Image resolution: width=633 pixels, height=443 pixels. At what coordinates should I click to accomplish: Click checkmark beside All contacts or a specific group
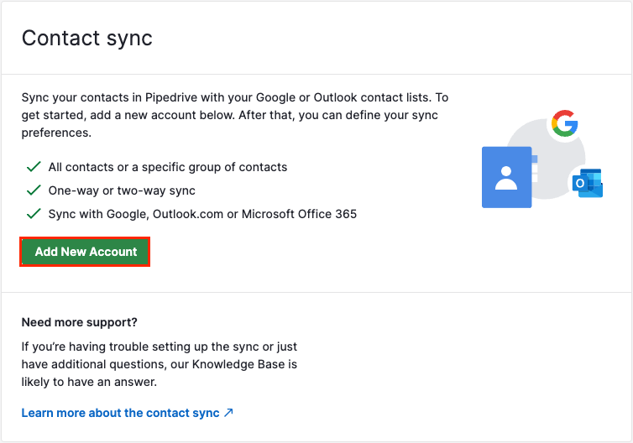click(34, 167)
